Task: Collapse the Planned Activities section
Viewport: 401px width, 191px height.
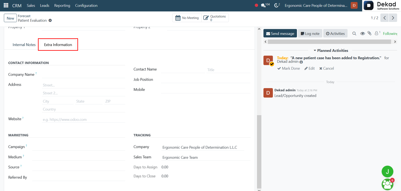Action: [331, 50]
